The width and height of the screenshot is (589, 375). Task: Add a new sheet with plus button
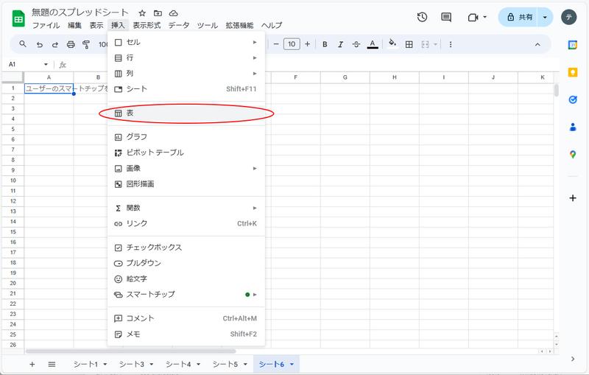point(32,364)
